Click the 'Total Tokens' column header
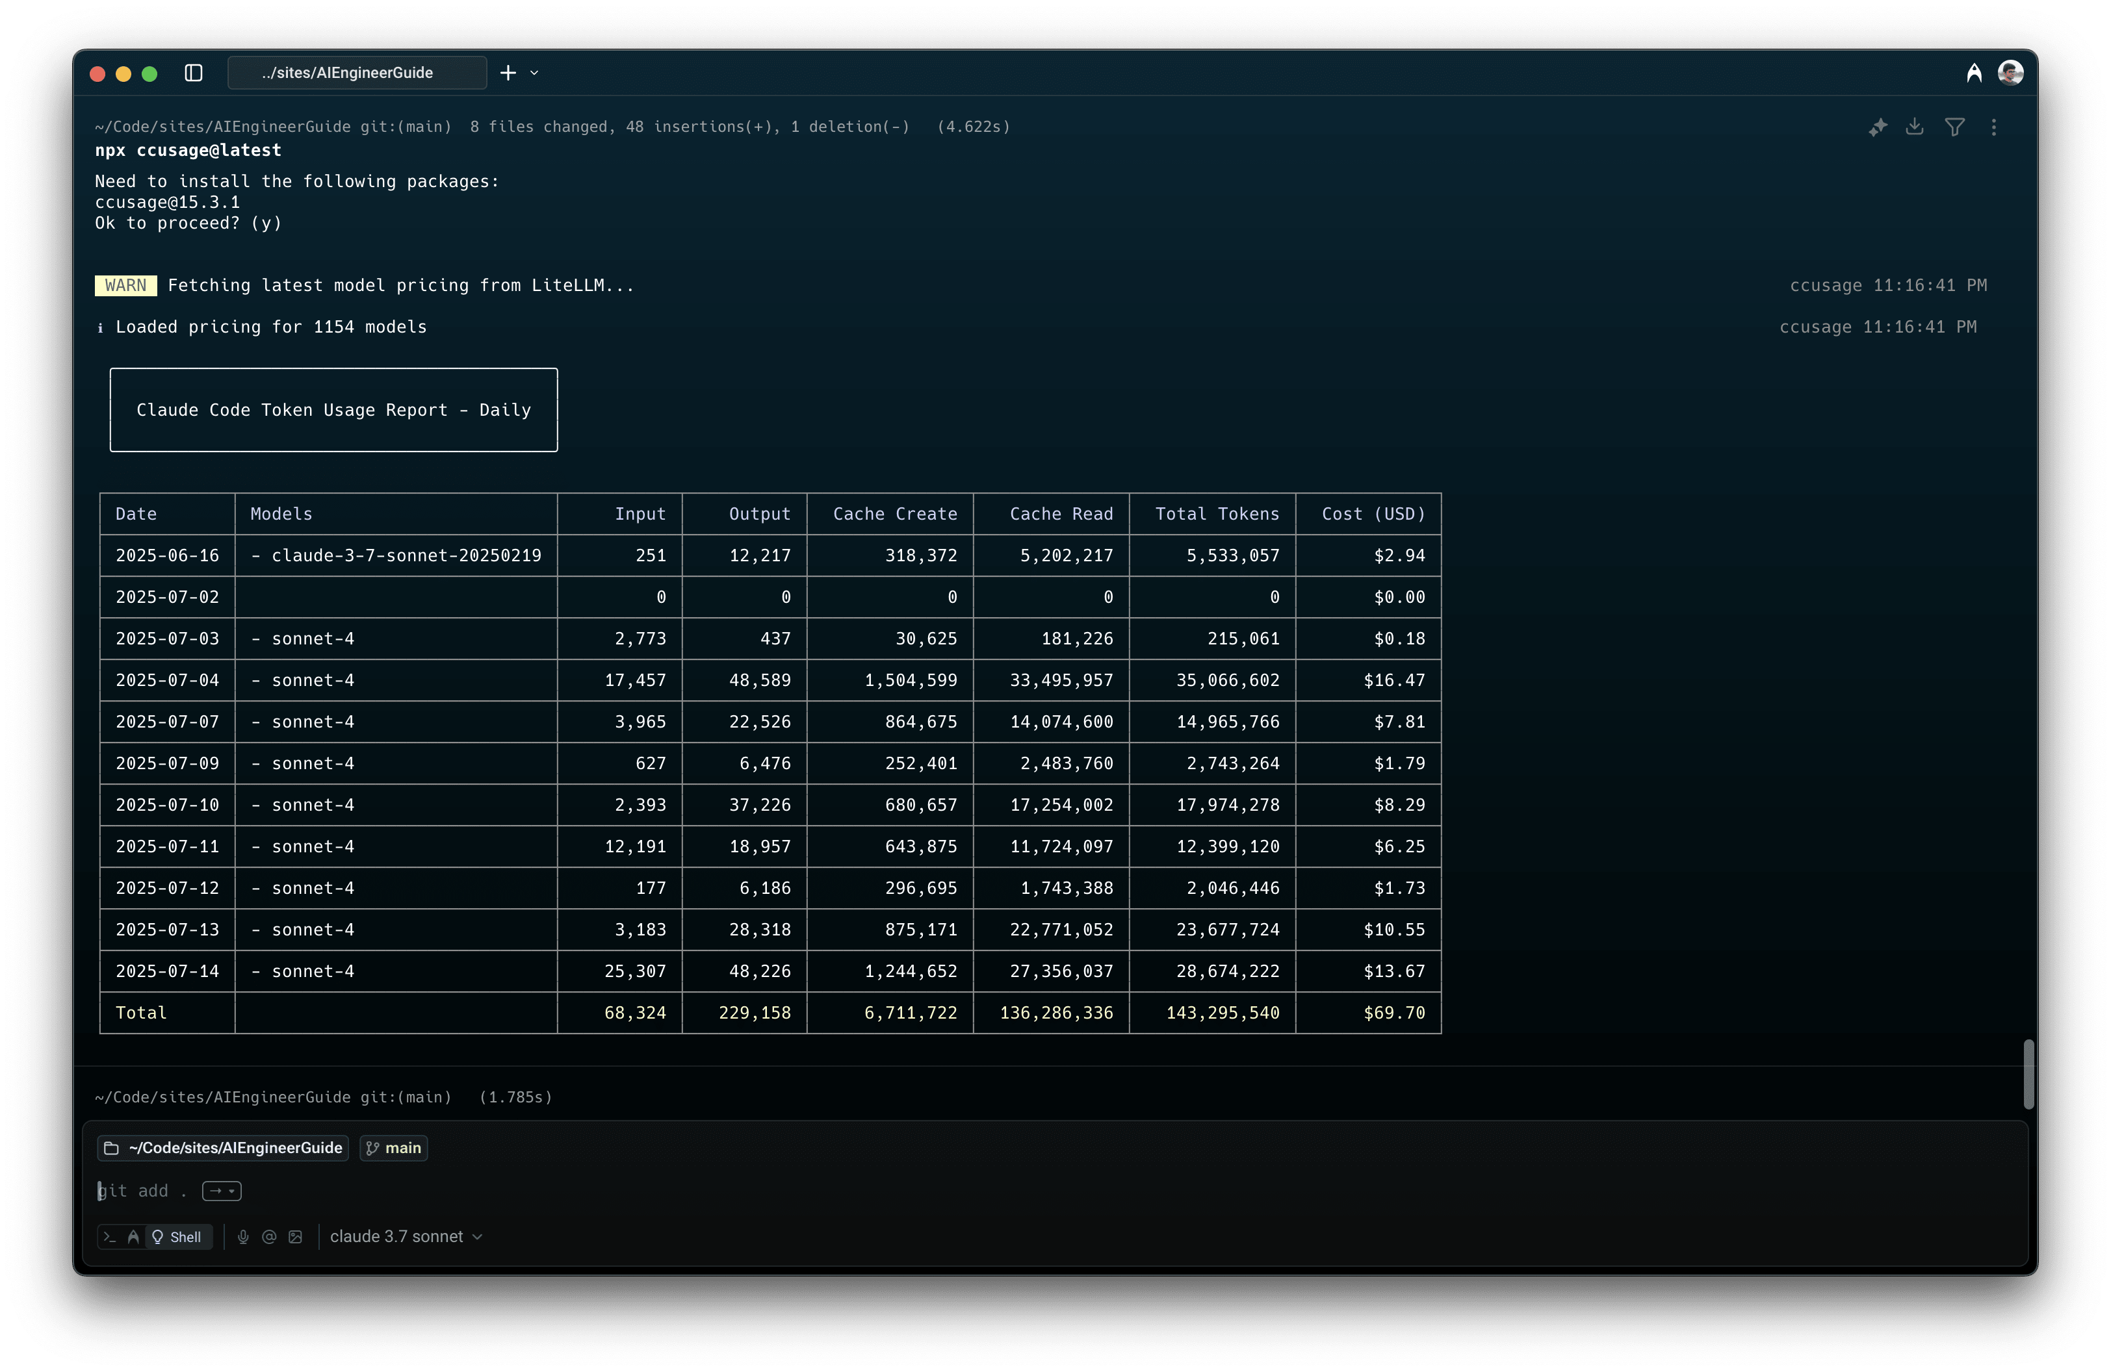 (1217, 514)
